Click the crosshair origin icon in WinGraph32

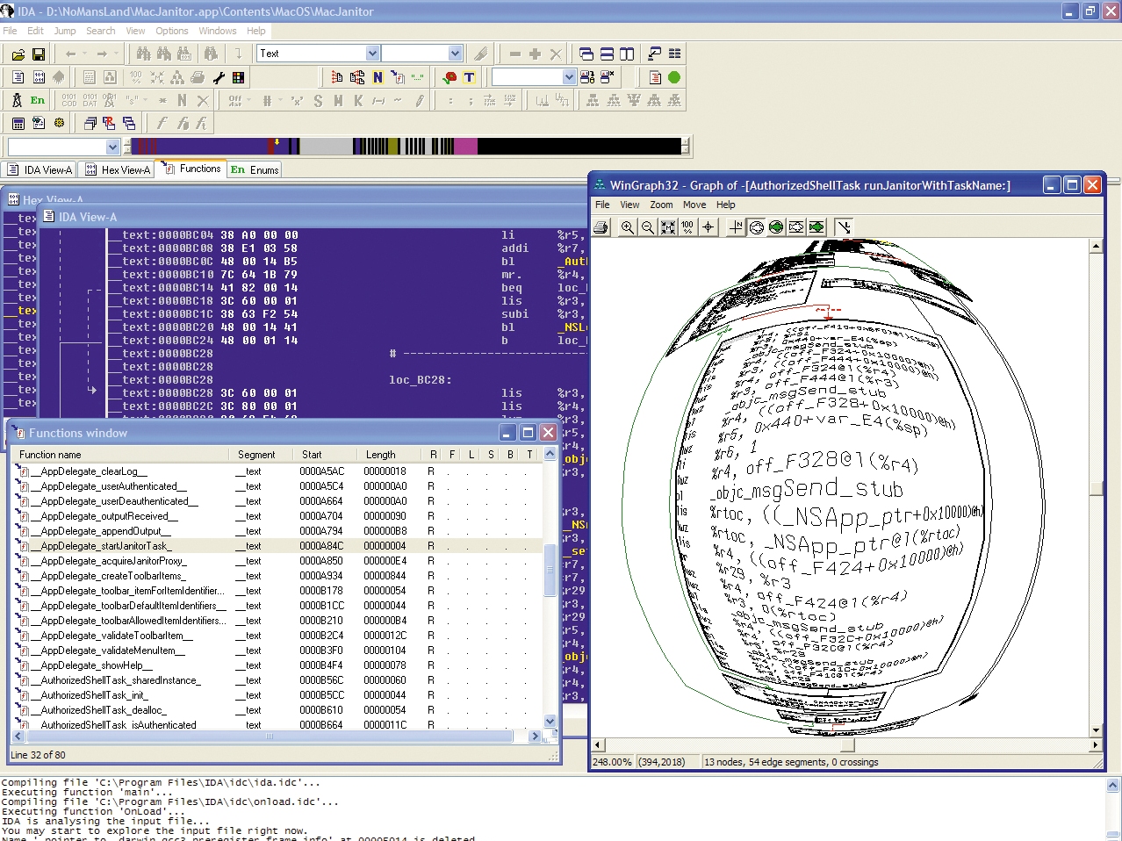[x=708, y=227]
